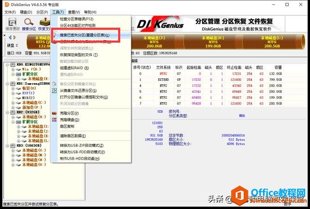
Task: Select 本地磁盘(N:) in the tree
Action: (x=34, y=160)
